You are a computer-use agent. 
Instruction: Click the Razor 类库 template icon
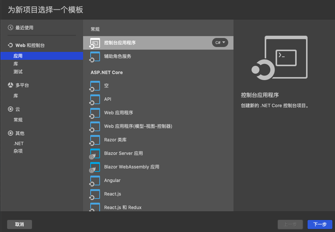pyautogui.click(x=95, y=140)
